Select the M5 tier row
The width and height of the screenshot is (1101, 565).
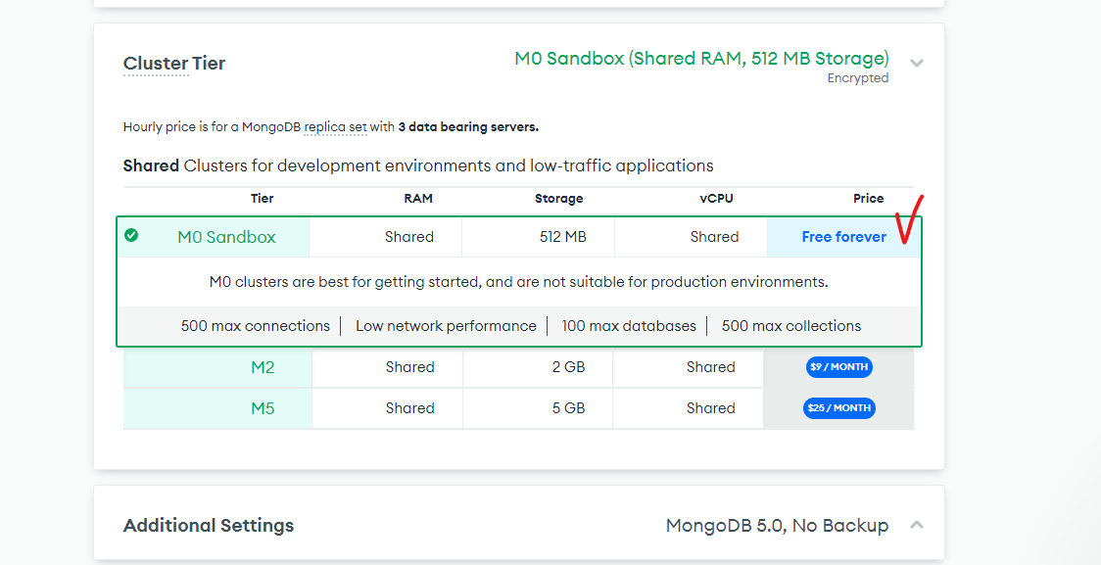pos(519,408)
